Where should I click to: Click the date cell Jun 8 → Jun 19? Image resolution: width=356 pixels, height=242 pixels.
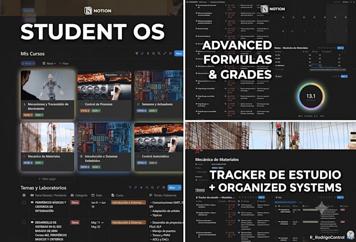point(98,204)
